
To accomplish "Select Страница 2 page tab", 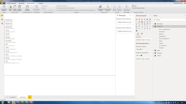I will [23, 97].
